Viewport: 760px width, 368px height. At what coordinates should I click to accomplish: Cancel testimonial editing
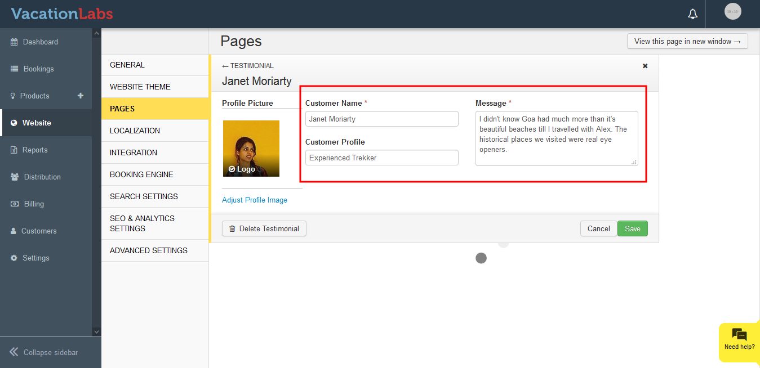pos(598,228)
